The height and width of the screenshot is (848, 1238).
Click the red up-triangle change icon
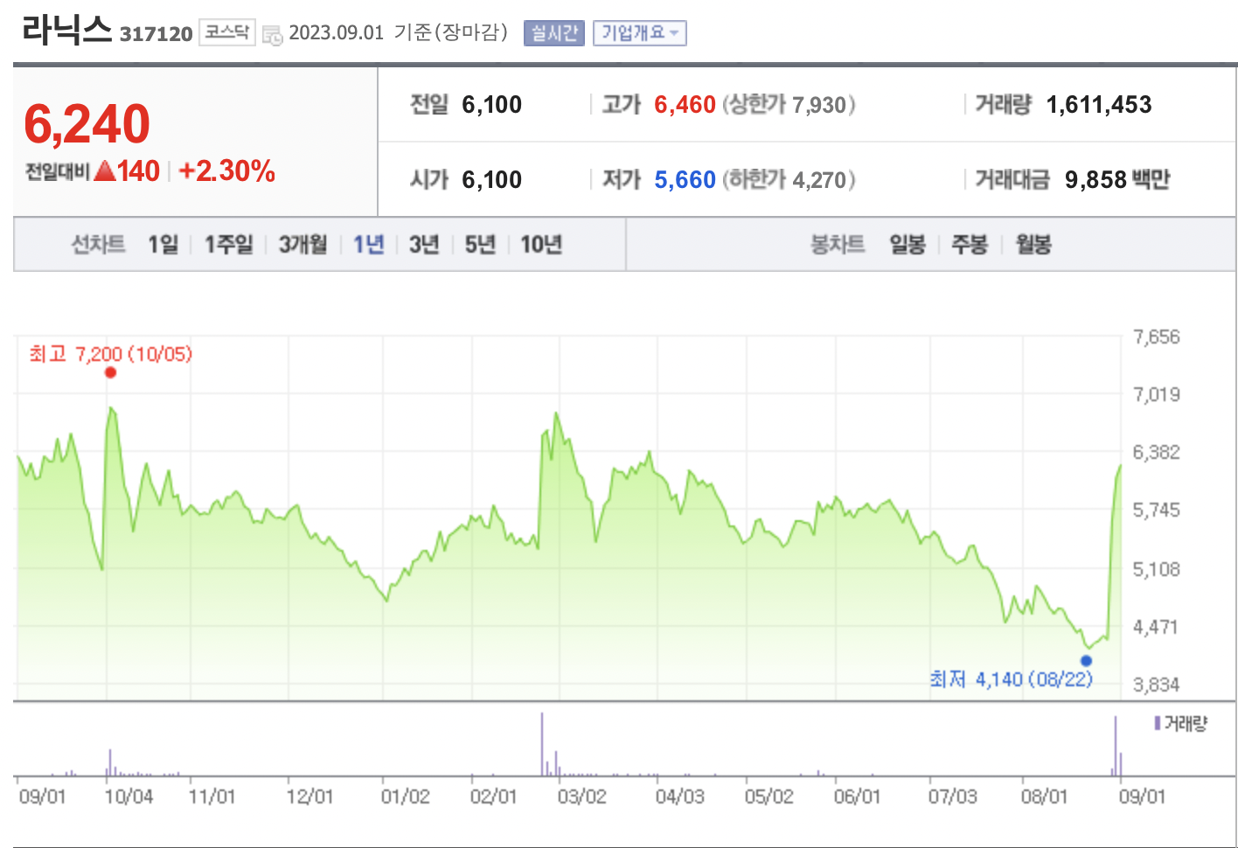105,170
